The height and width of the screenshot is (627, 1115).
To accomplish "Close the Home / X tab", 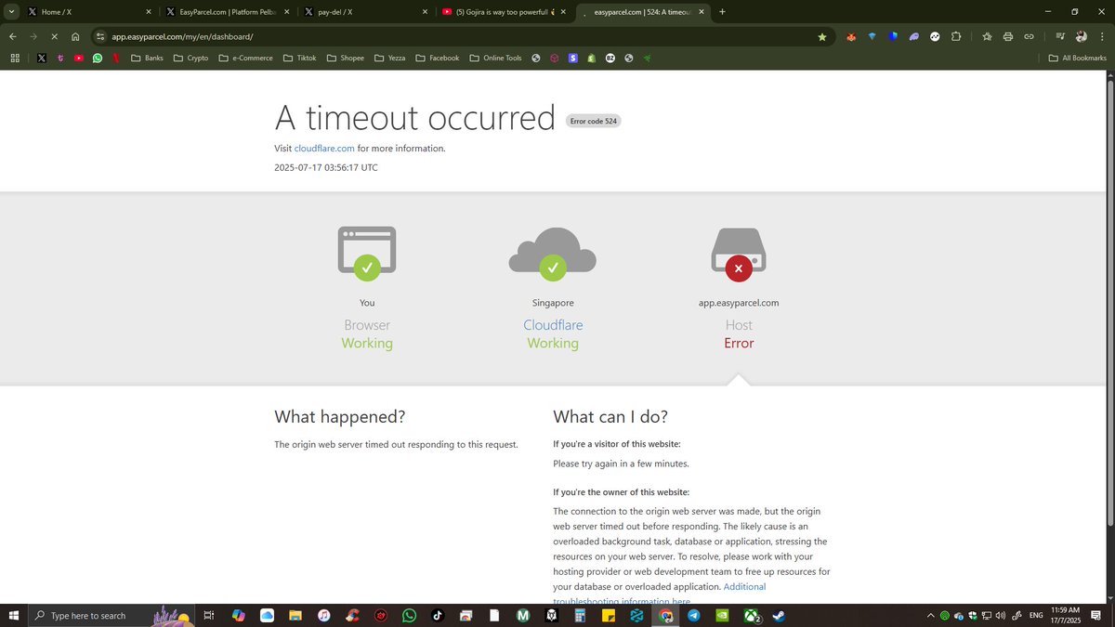I will [148, 12].
